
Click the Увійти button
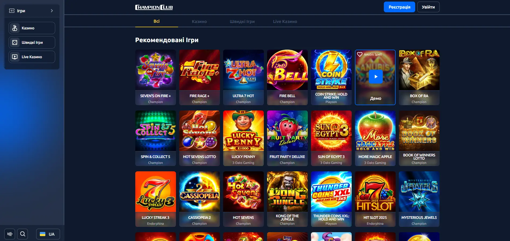pyautogui.click(x=428, y=7)
